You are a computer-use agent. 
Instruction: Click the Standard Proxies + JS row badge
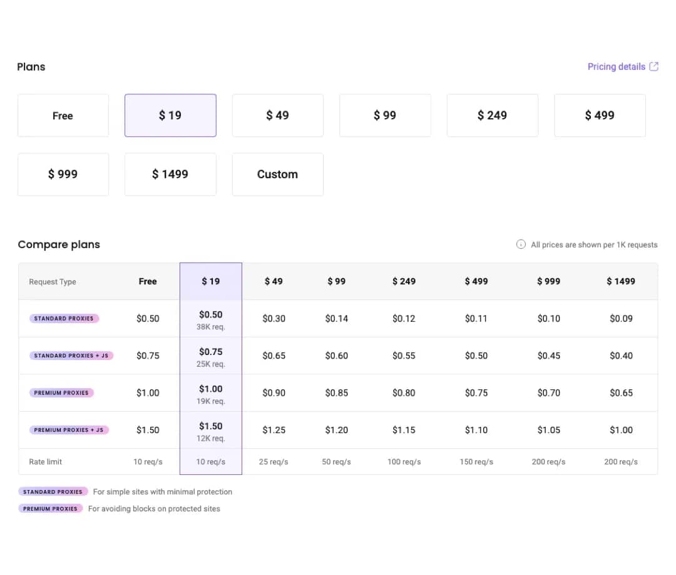[71, 356]
